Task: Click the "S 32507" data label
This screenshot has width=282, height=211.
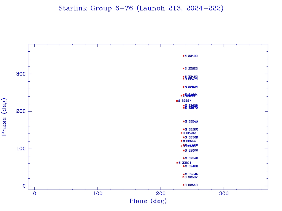Action: [x=191, y=177]
